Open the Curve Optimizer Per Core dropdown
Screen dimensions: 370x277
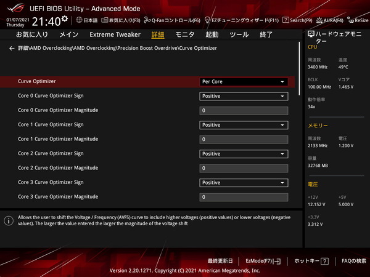(x=244, y=82)
